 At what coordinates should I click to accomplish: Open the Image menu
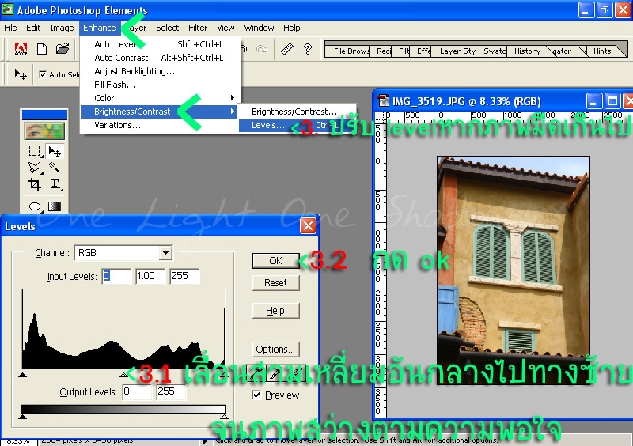(x=62, y=28)
